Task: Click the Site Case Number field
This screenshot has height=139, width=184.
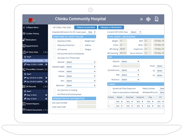Action: coord(86,103)
